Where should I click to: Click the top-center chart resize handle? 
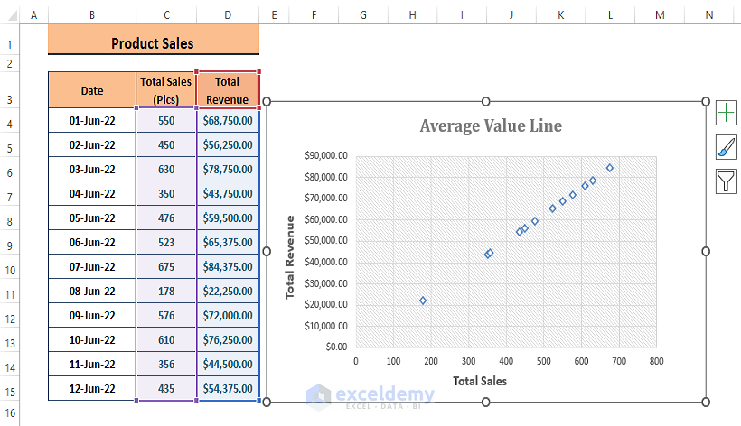click(x=486, y=101)
